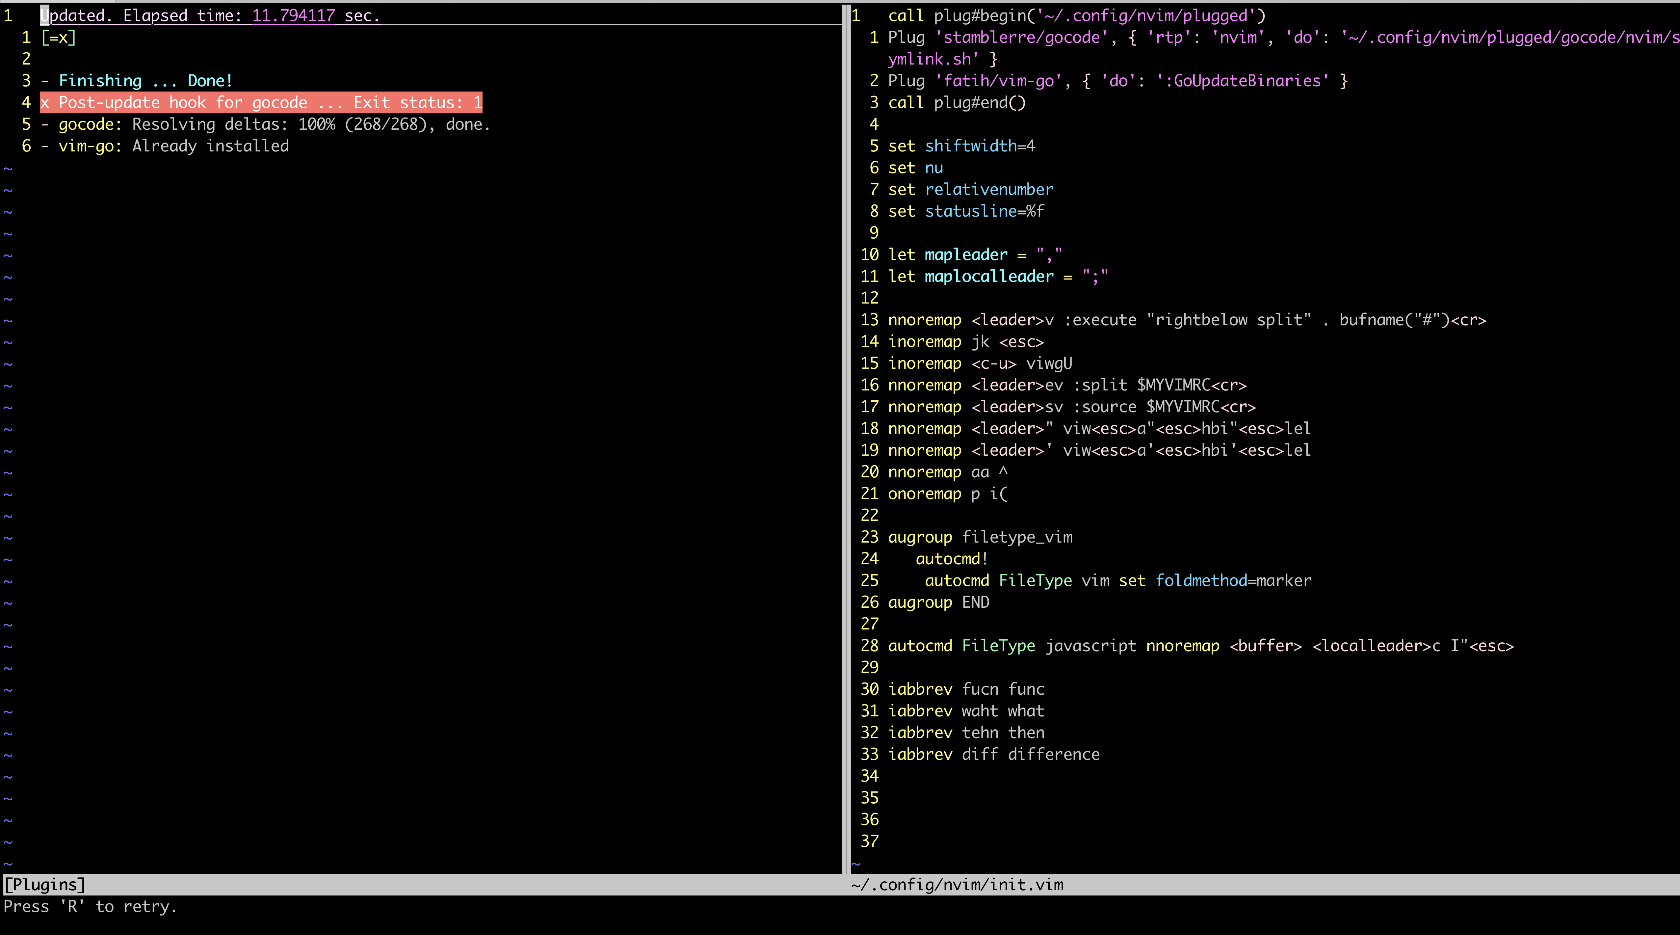Click the [=x] progress indicator
Viewport: 1680px width, 935px height.
[58, 38]
